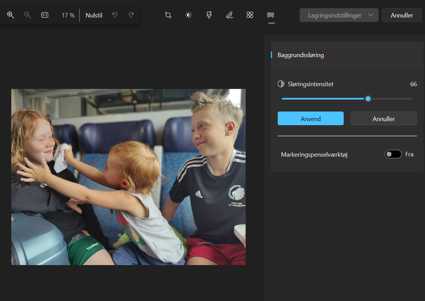This screenshot has width=425, height=301.
Task: Open the background blur tool
Action: (270, 15)
